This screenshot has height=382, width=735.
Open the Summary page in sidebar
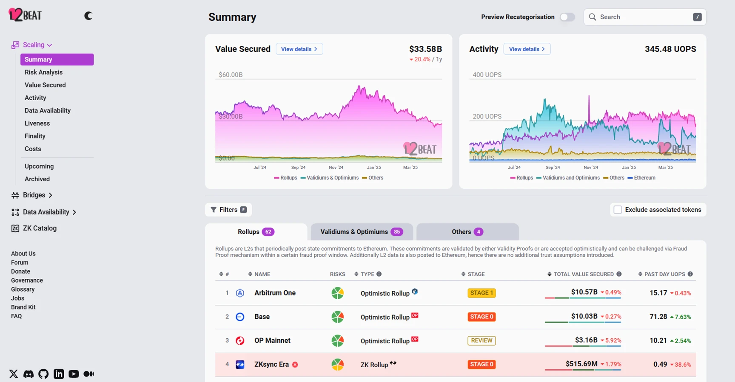click(57, 59)
